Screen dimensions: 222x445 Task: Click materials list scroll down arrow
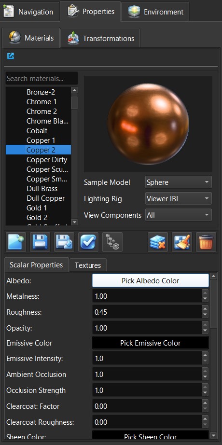[x=74, y=222]
